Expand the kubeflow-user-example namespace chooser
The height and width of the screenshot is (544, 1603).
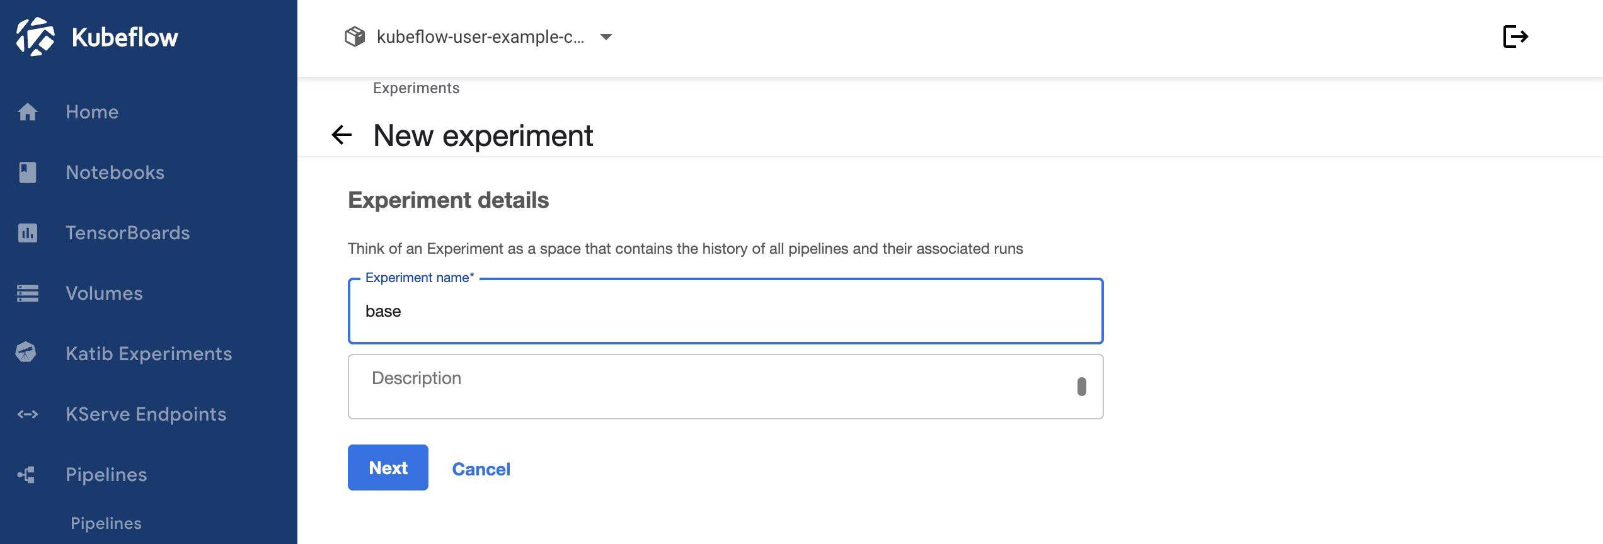click(606, 38)
